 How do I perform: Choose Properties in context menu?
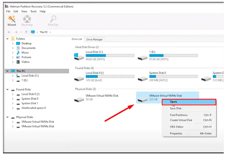tap(189, 133)
